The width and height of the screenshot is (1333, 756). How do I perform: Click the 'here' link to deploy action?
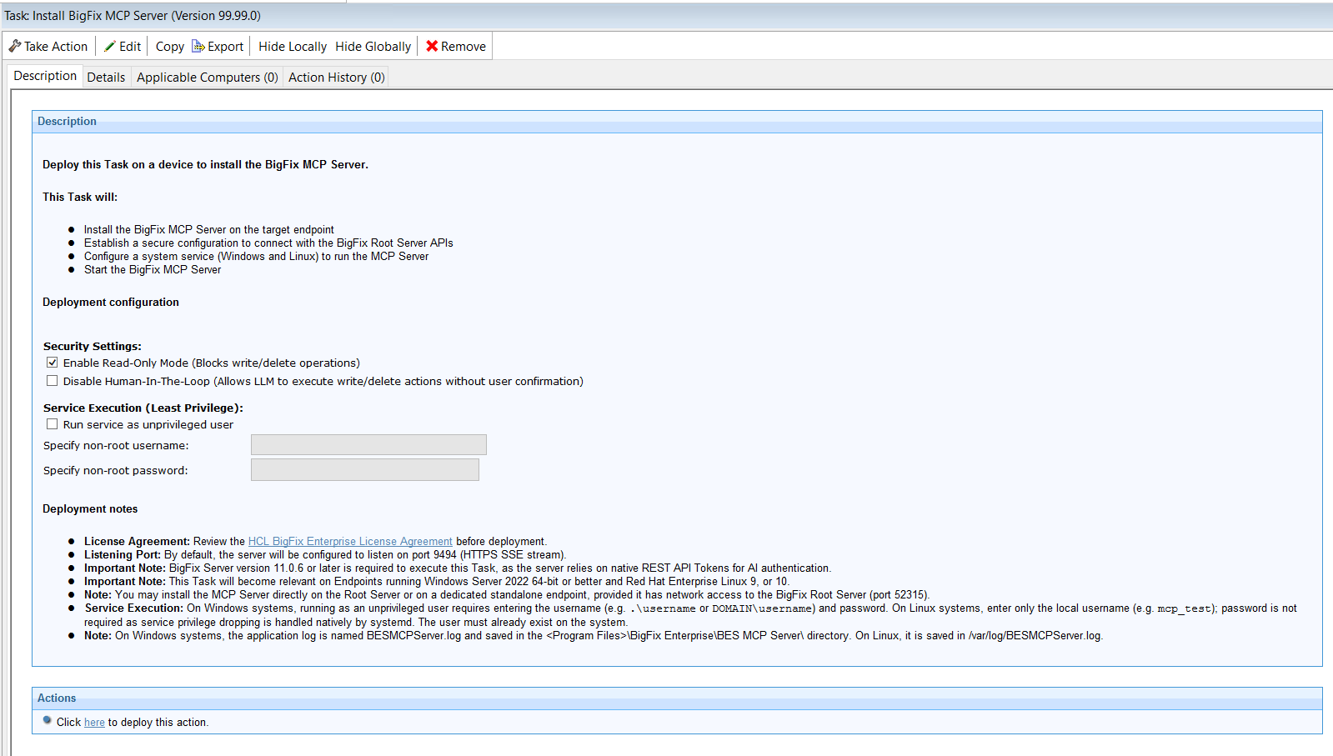[94, 723]
